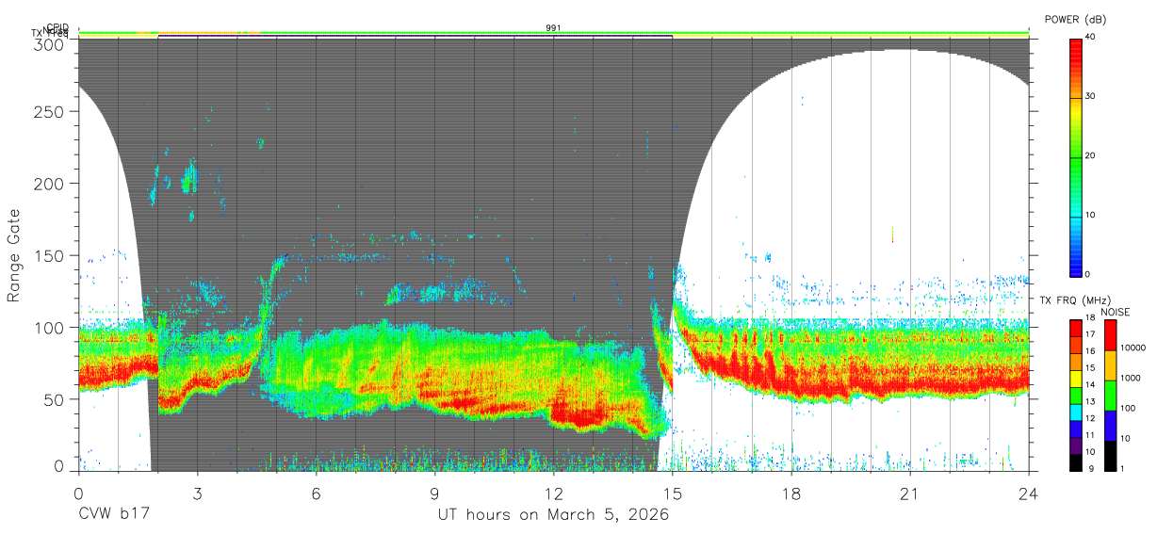The height and width of the screenshot is (534, 1157).
Task: Click the x-axis tick label '6'
Action: (x=316, y=493)
